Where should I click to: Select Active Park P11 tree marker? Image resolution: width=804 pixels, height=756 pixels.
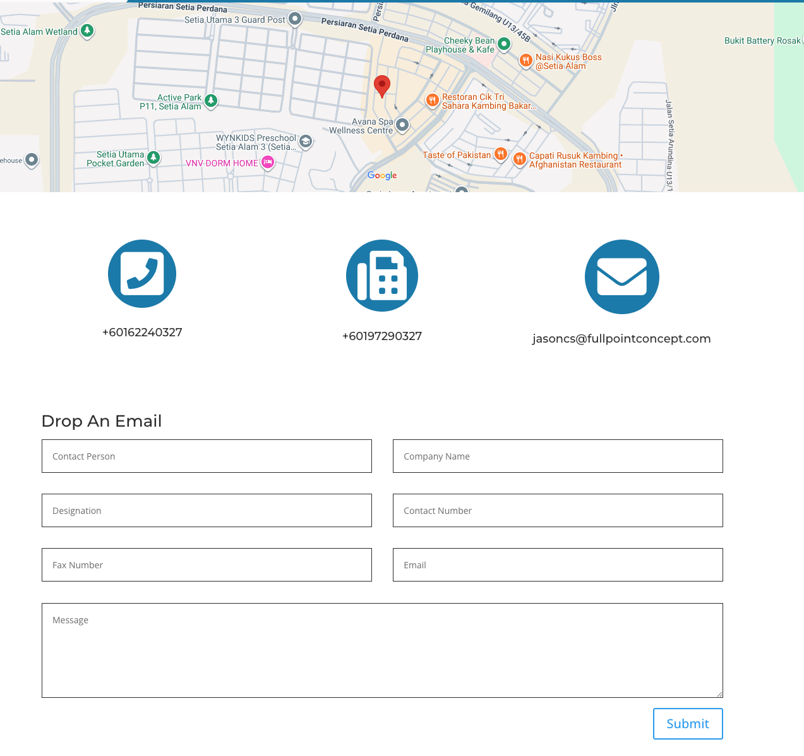coord(212,101)
